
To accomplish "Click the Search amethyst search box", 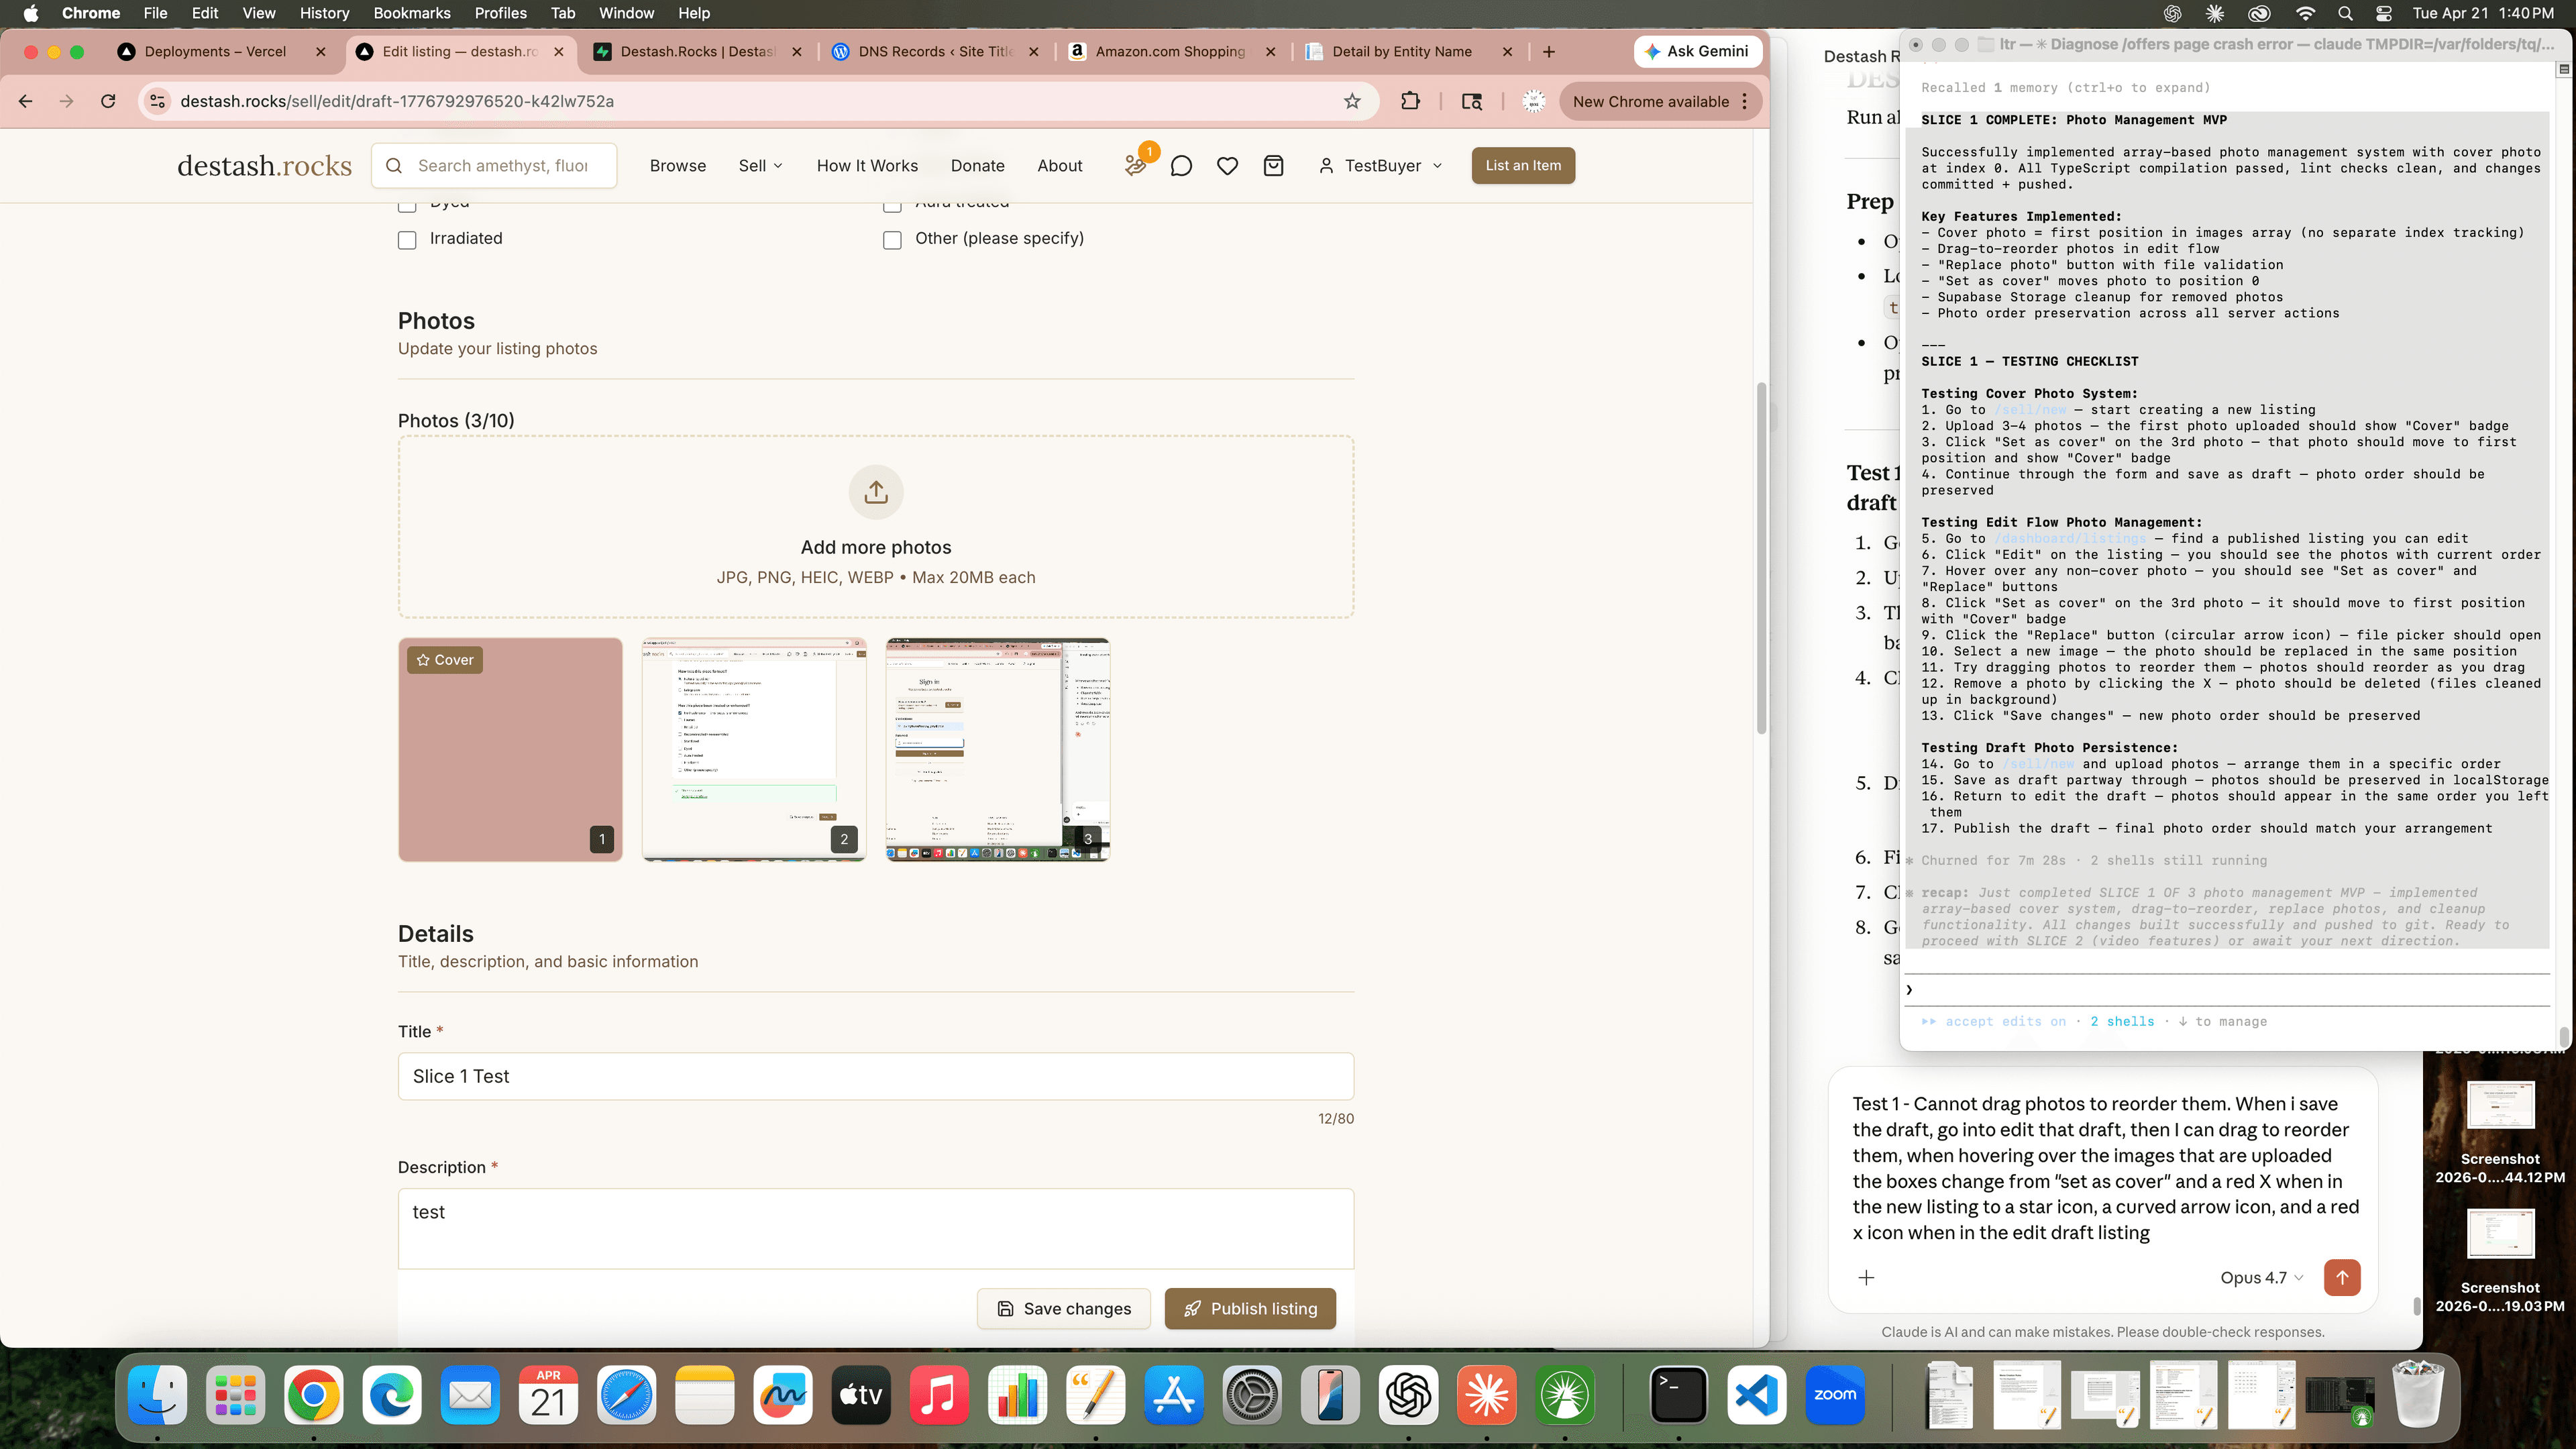I will pos(494,166).
